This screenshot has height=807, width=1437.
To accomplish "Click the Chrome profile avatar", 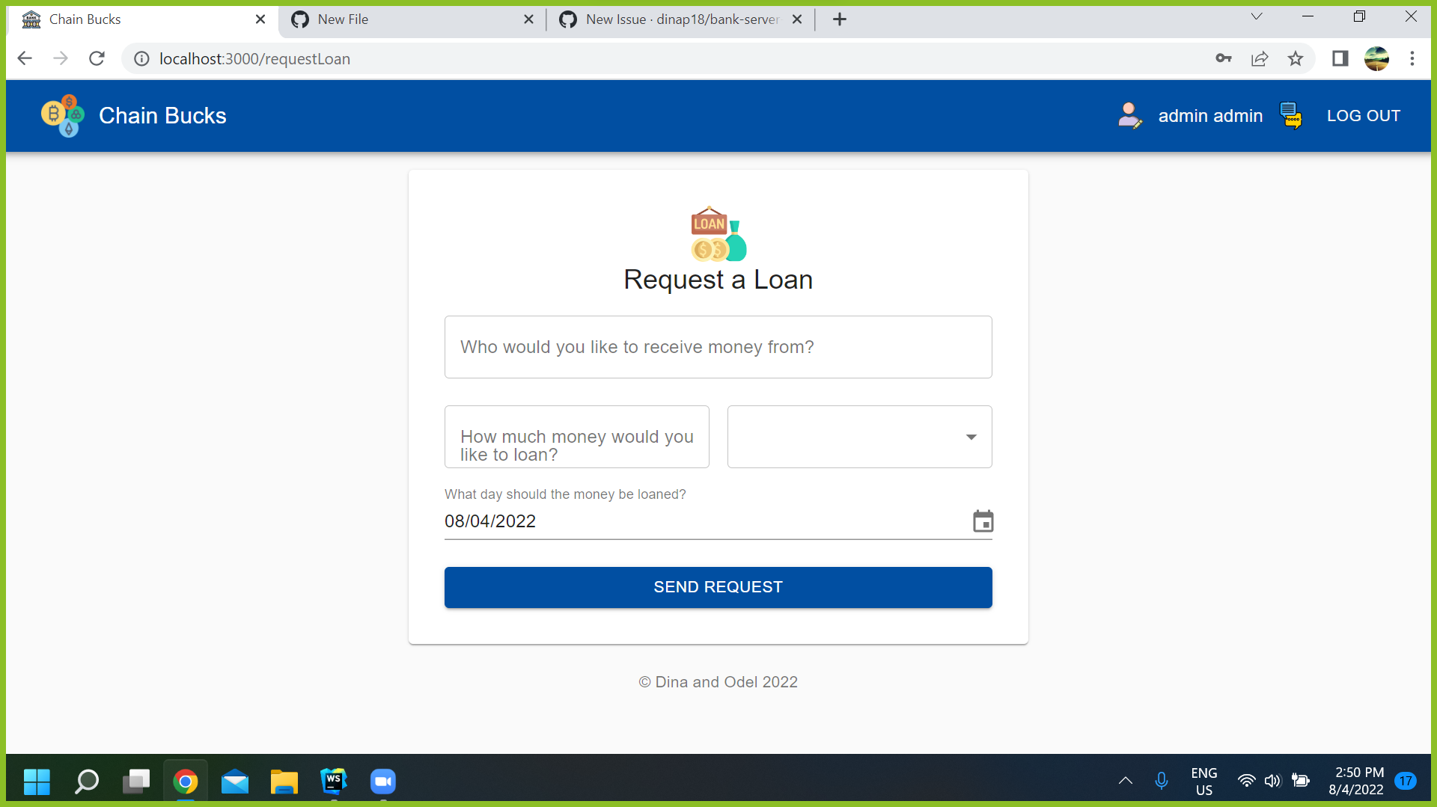I will point(1377,58).
